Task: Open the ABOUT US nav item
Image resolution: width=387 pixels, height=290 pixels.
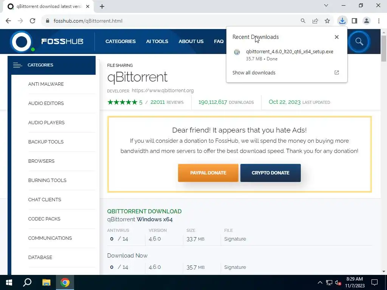Action: pyautogui.click(x=191, y=42)
